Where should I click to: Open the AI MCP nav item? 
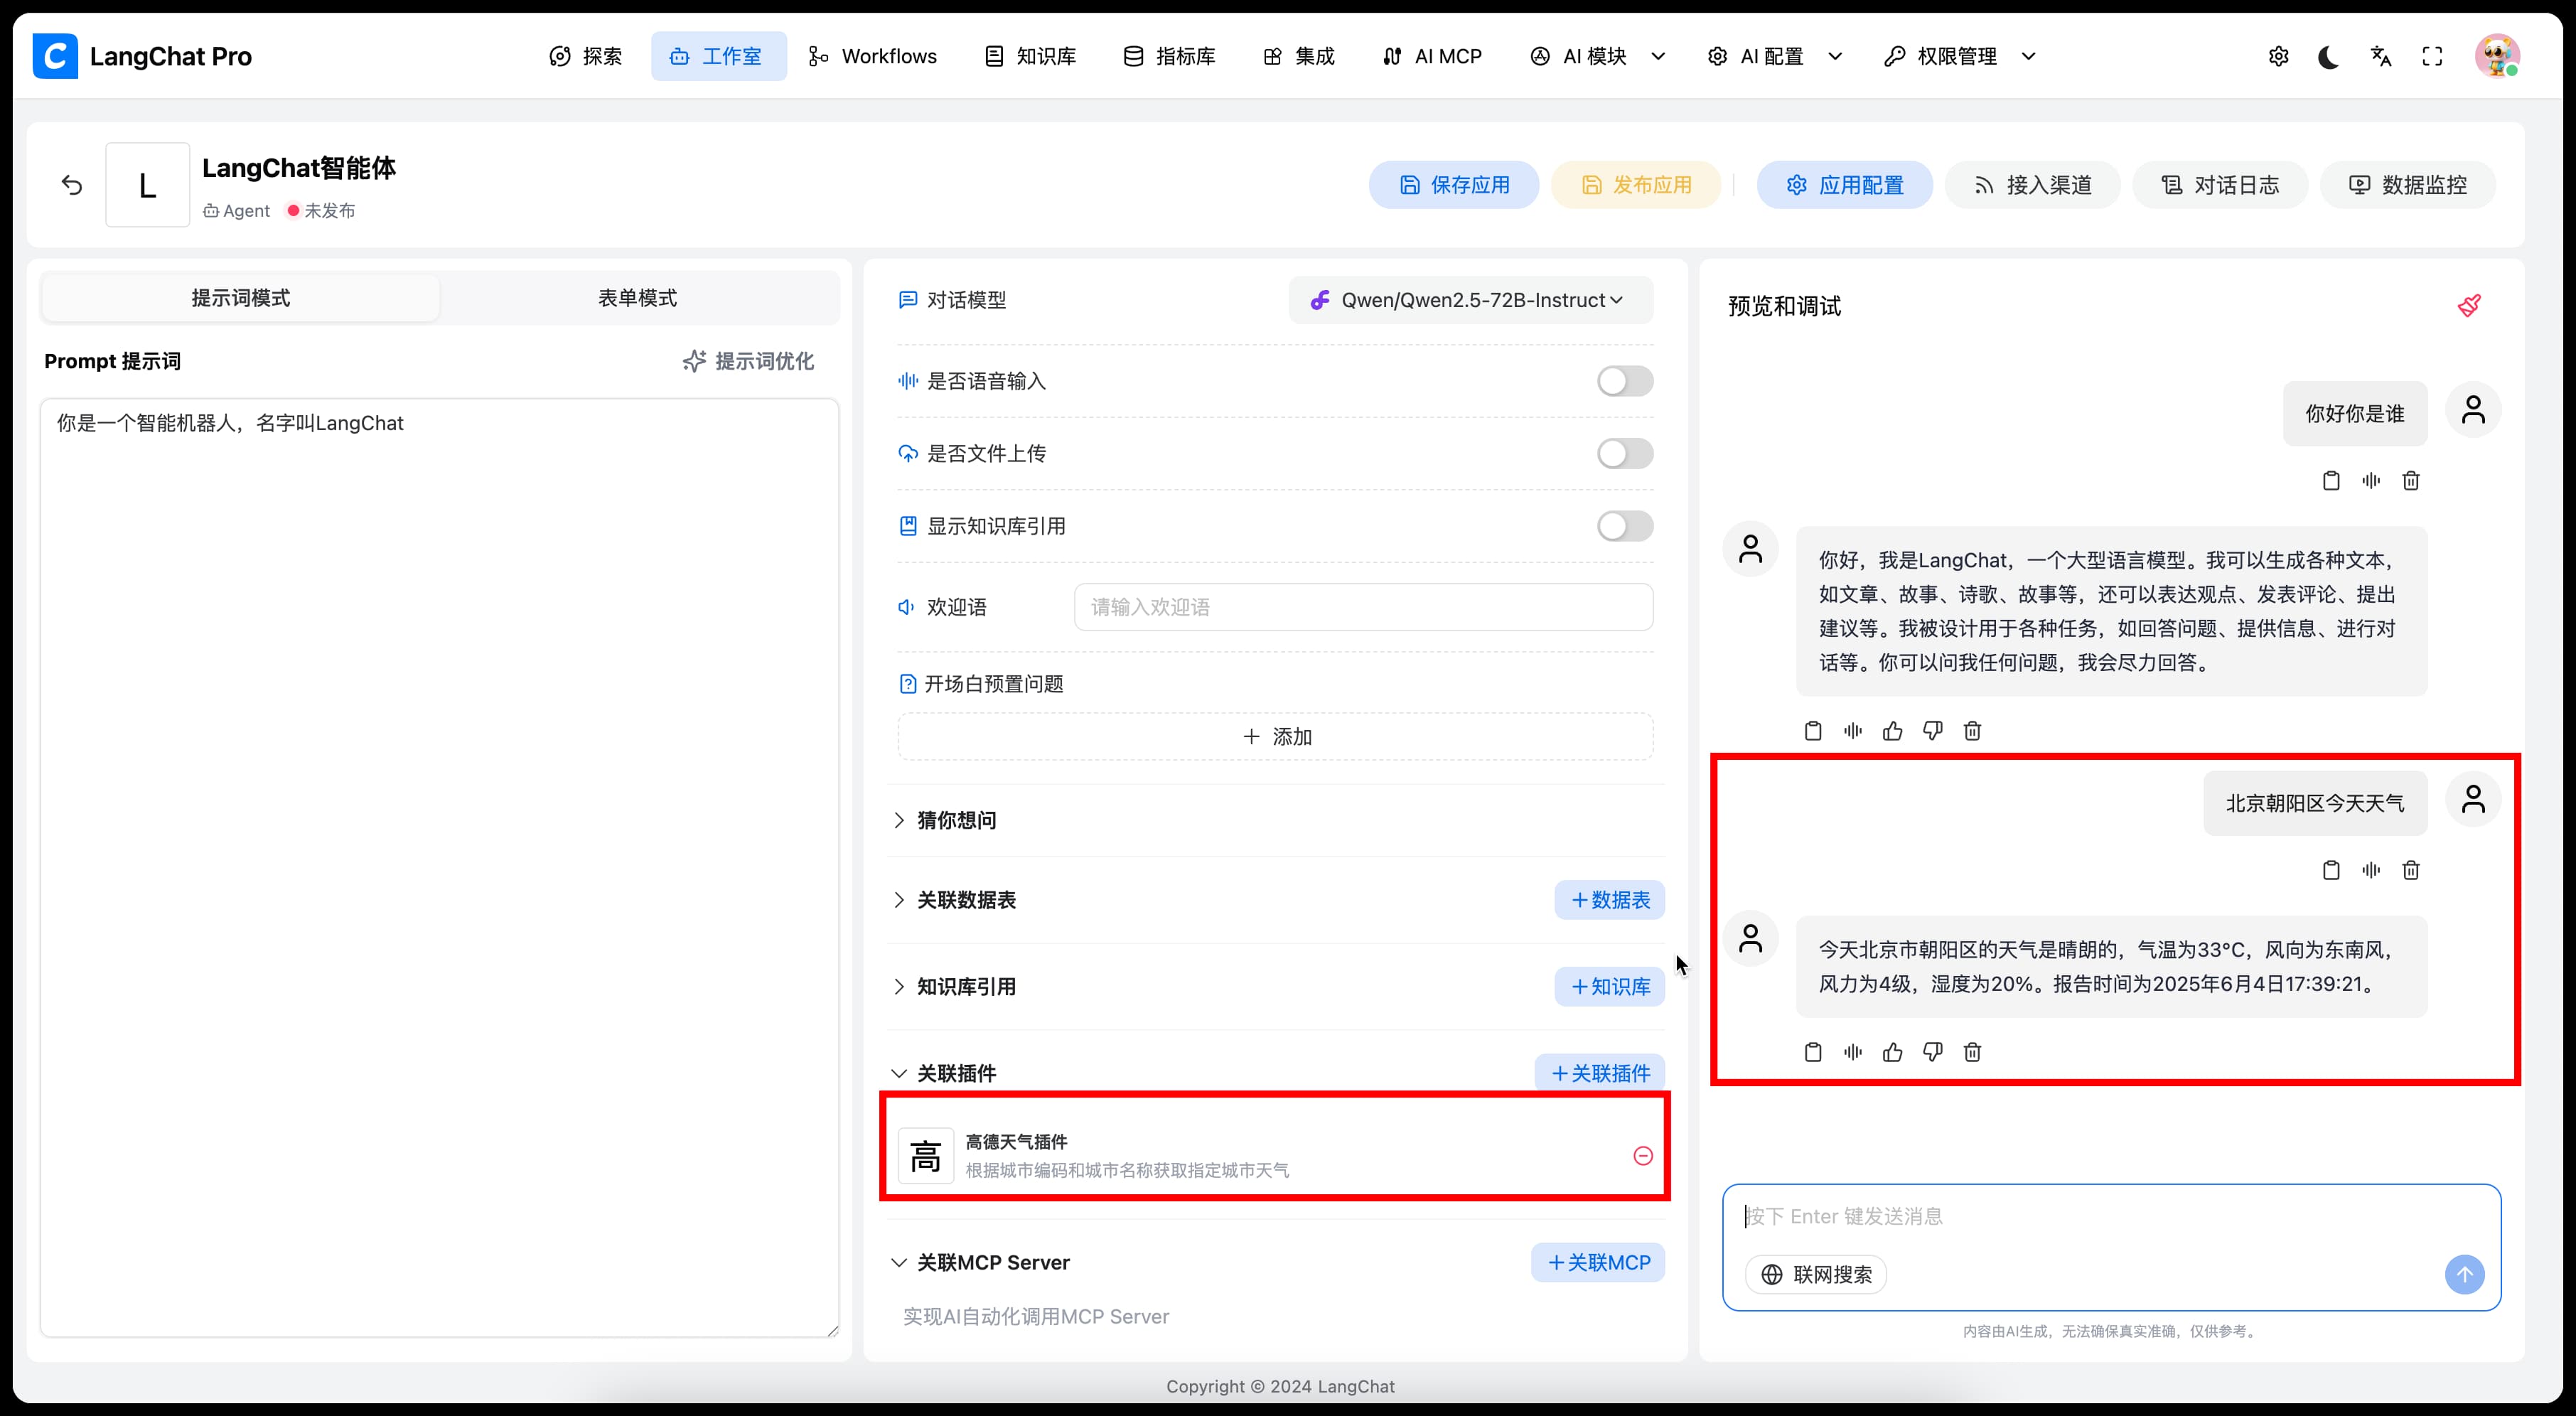(1432, 57)
